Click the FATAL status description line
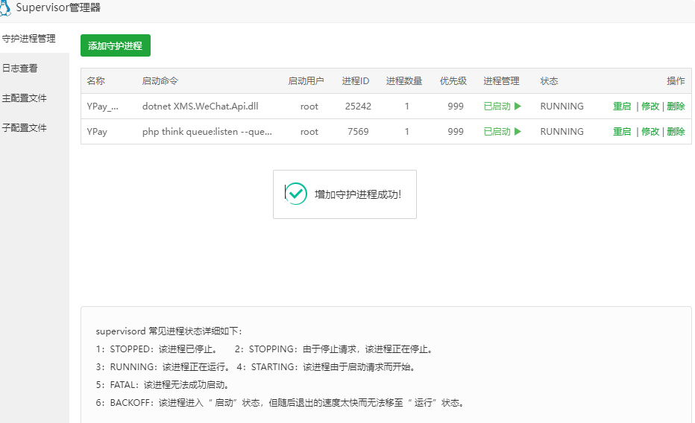This screenshot has height=423, width=695. [163, 385]
